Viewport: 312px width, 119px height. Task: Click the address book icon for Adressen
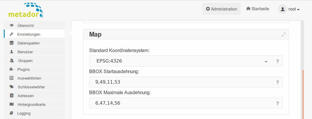11,96
